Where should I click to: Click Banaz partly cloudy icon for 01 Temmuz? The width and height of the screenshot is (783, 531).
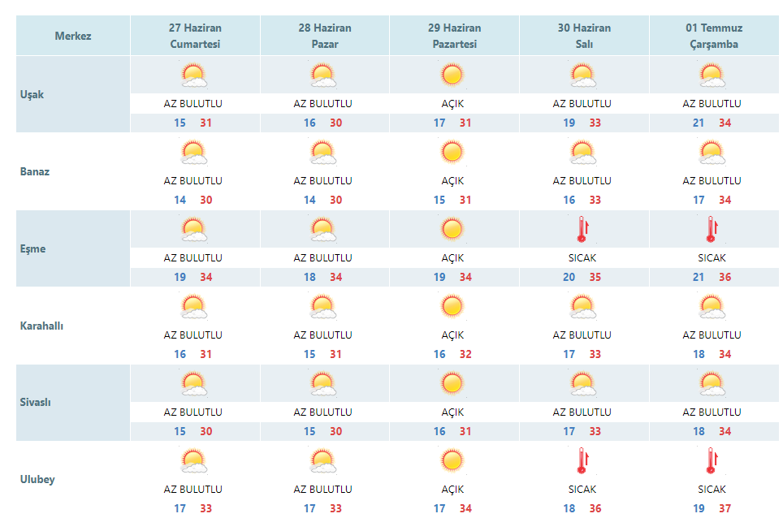pyautogui.click(x=712, y=153)
